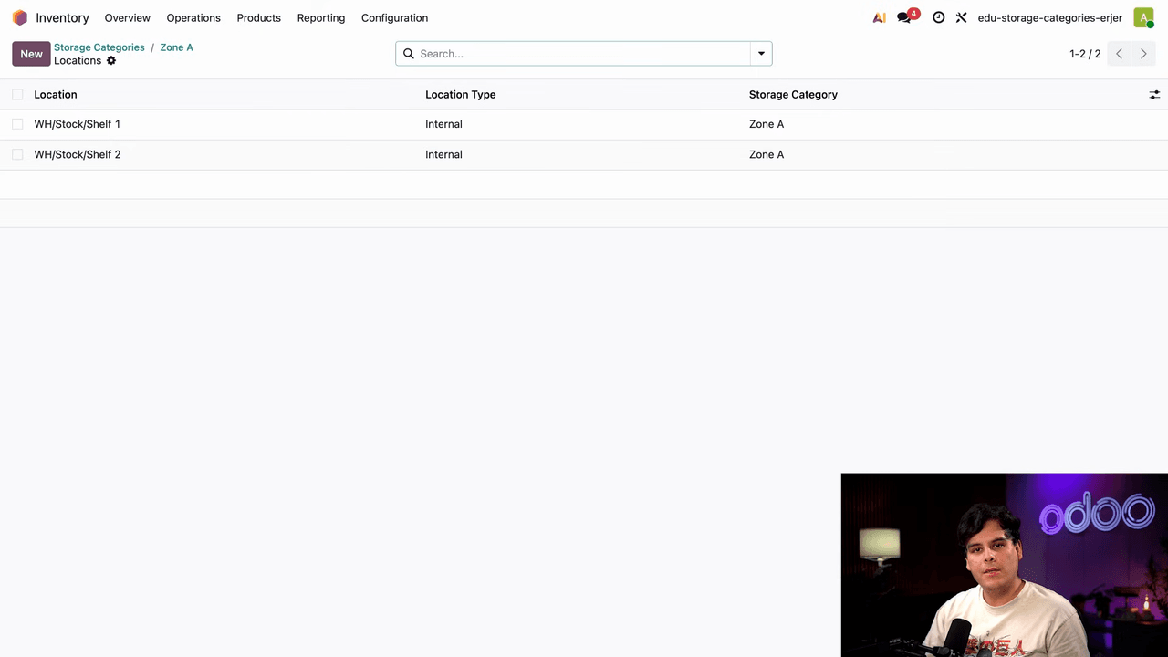Screen dimensions: 1168x657
Task: Click the Odoo Inventory app logo icon
Action: (x=19, y=17)
